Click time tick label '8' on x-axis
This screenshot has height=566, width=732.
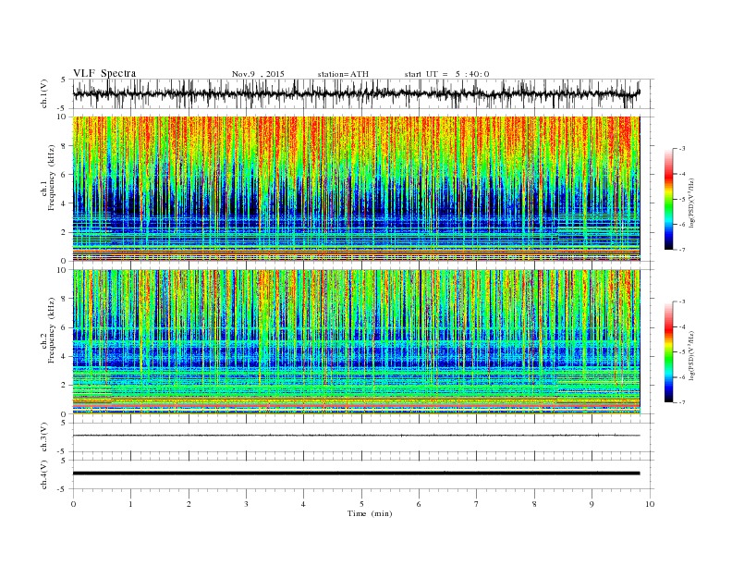coord(534,504)
